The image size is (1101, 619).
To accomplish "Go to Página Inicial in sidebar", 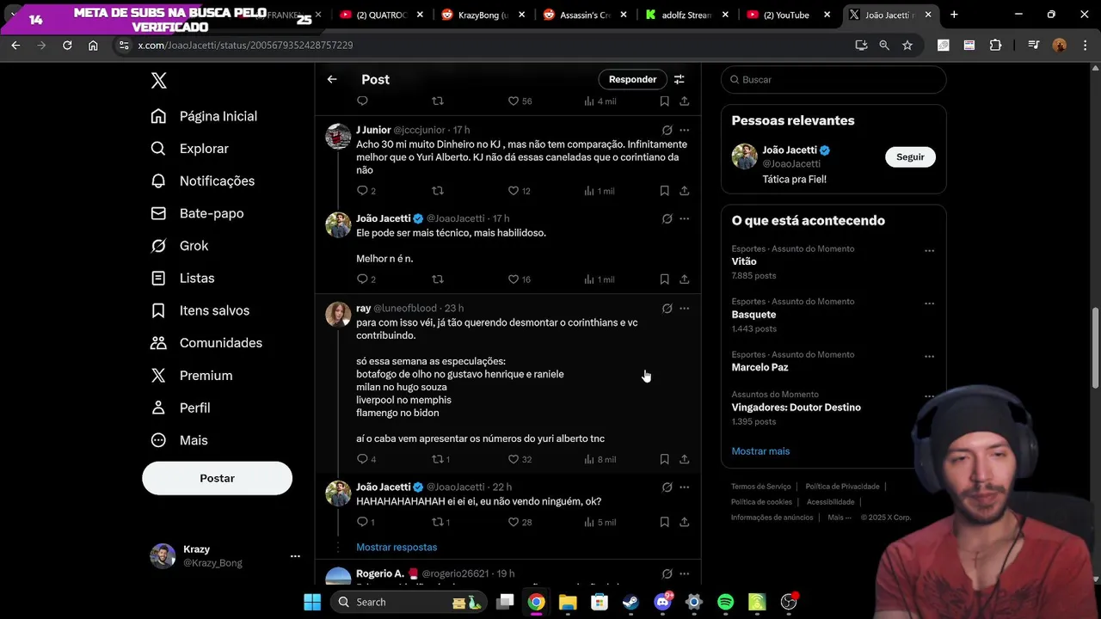I will [x=204, y=116].
